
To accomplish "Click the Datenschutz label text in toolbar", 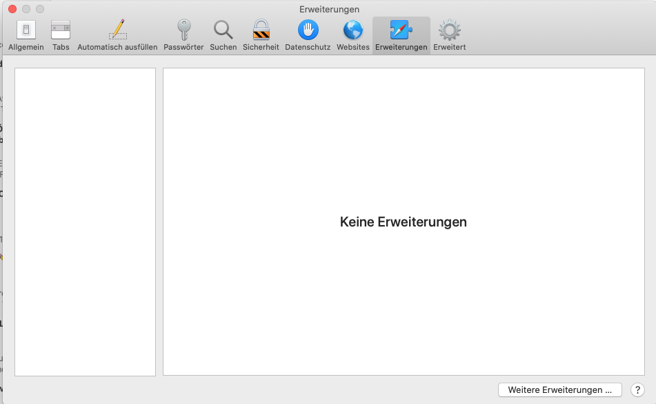I will click(308, 48).
